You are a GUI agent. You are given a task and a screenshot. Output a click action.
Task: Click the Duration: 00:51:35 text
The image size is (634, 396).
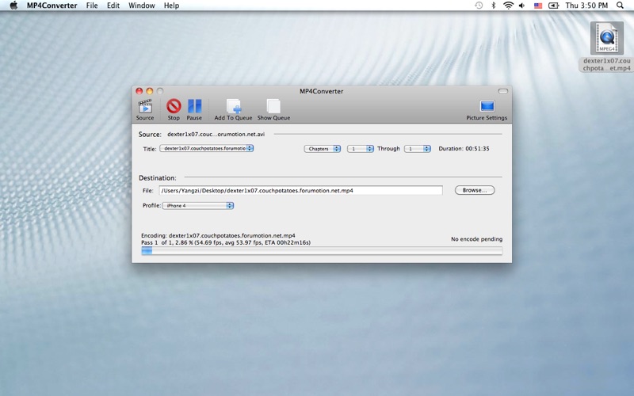tap(464, 149)
